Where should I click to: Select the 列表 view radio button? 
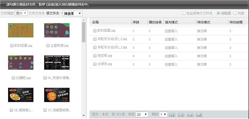pos(235,13)
